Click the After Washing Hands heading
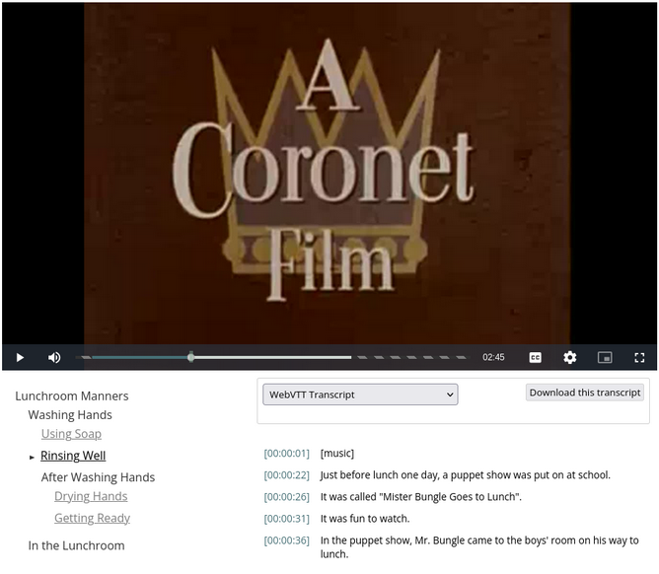This screenshot has width=659, height=574. coord(98,477)
